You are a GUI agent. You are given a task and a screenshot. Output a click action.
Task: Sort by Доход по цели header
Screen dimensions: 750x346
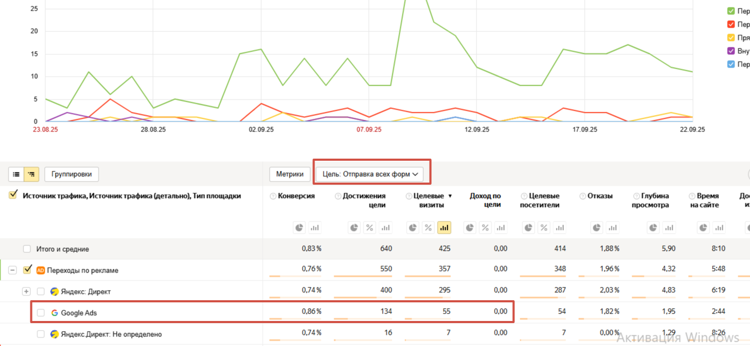point(485,200)
